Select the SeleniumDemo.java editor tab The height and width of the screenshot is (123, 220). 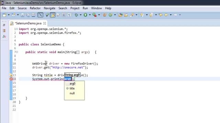[x=28, y=23]
